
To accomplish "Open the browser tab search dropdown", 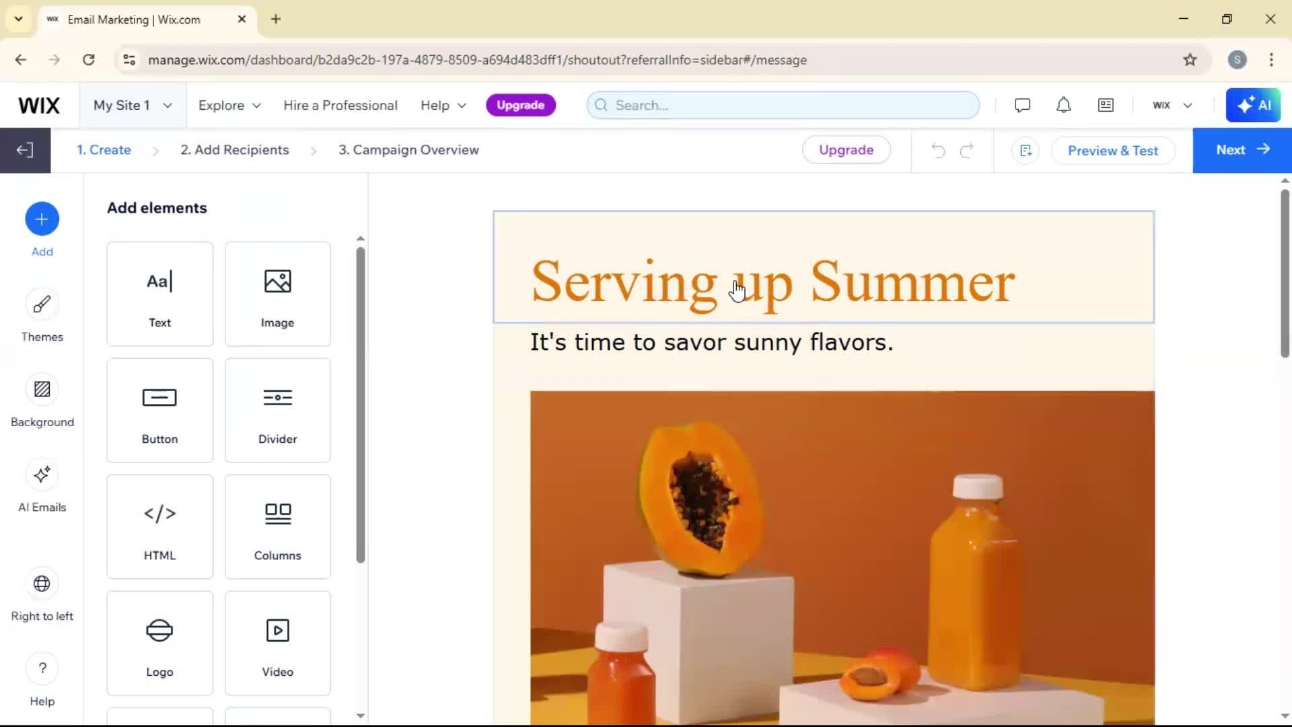I will tap(19, 19).
